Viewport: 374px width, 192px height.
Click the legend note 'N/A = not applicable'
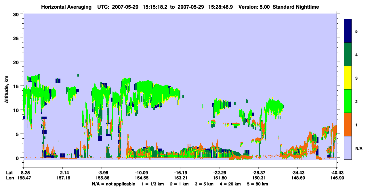pos(113,184)
